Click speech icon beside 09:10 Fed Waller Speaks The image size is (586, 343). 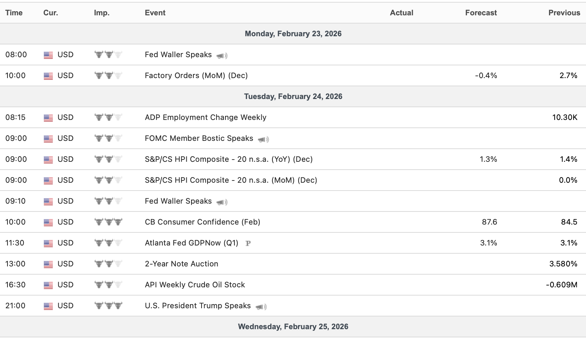click(x=222, y=202)
